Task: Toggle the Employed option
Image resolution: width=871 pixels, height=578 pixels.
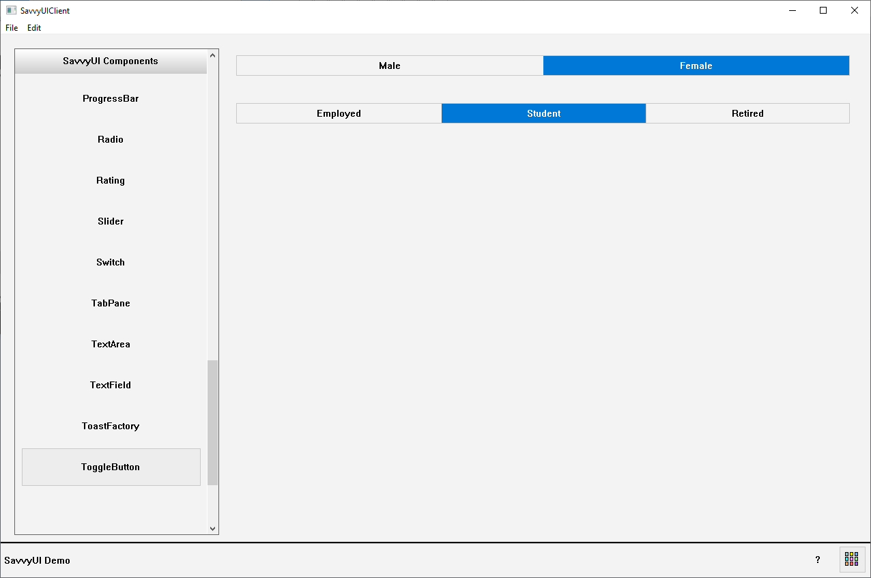Action: (339, 113)
